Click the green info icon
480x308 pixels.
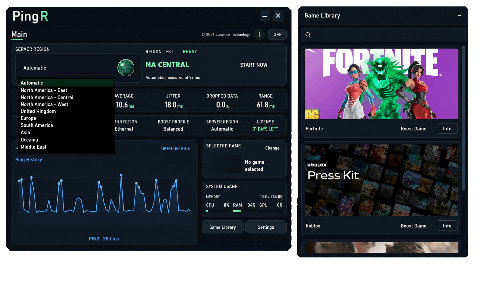[259, 35]
